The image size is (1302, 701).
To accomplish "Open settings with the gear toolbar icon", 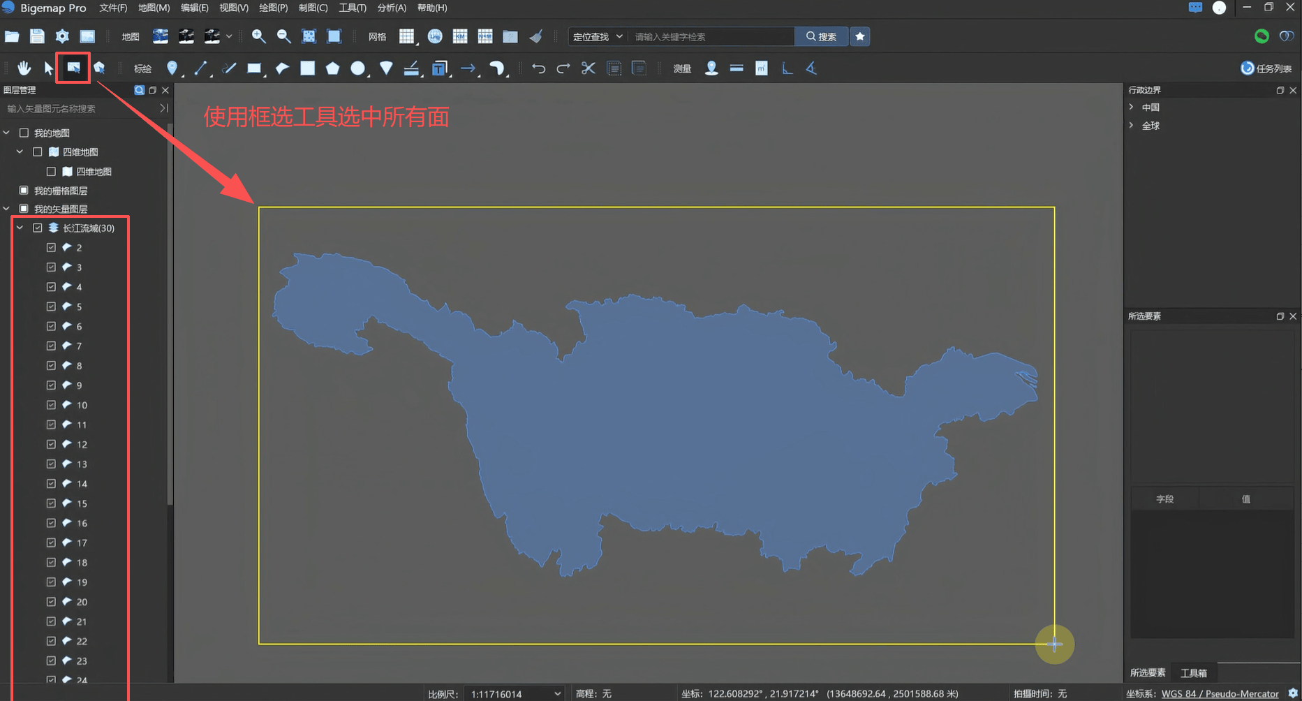I will point(62,36).
